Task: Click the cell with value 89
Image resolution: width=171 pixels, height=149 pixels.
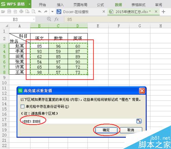Action: (x=78, y=57)
